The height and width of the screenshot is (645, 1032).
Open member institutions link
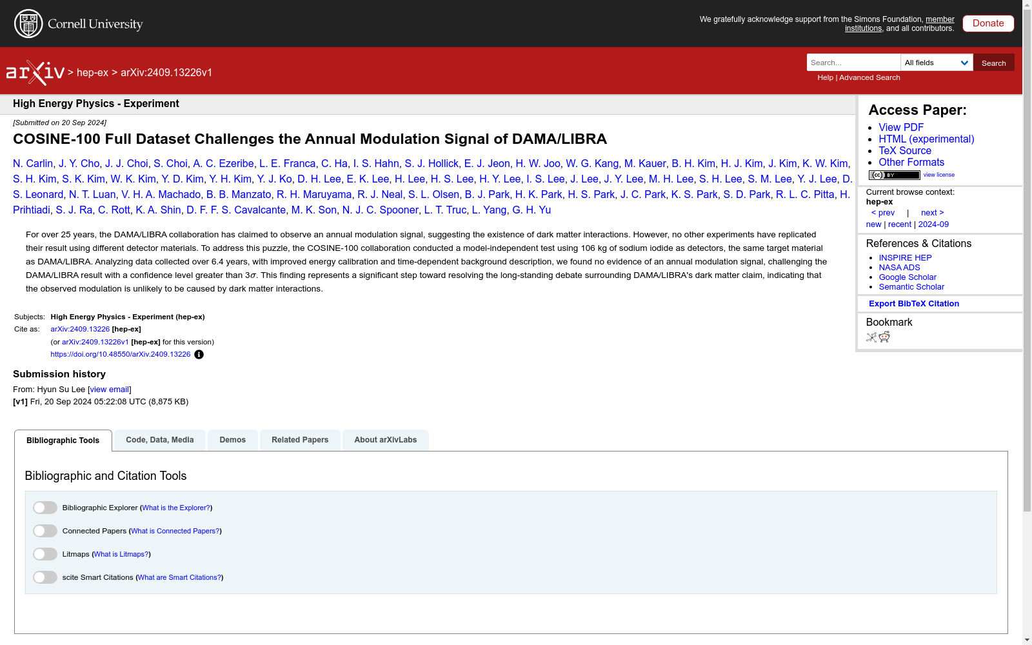(x=900, y=24)
